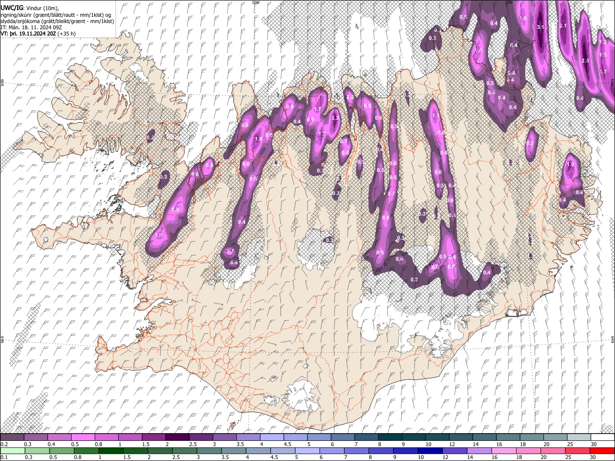
Task: Click the 1.9 snowfall value in east Iceland
Action: pyautogui.click(x=570, y=164)
